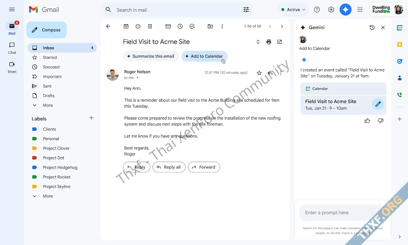Screen dimensions: 408x245
Task: Open Help support menu
Action: [x=317, y=10]
